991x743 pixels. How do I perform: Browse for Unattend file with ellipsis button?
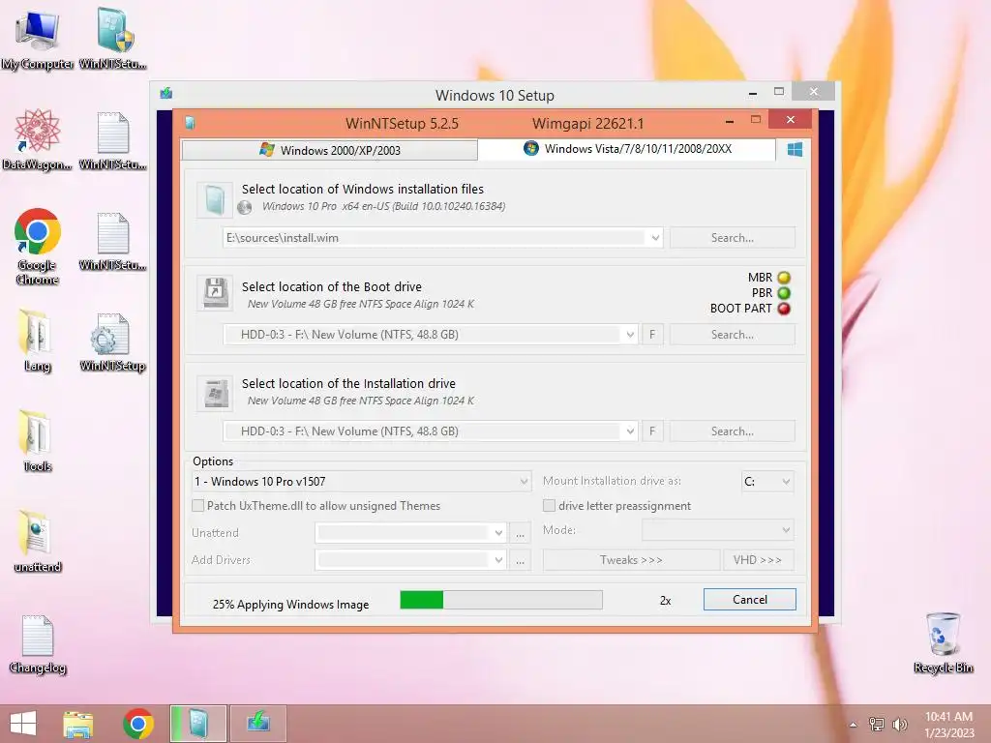pos(520,533)
